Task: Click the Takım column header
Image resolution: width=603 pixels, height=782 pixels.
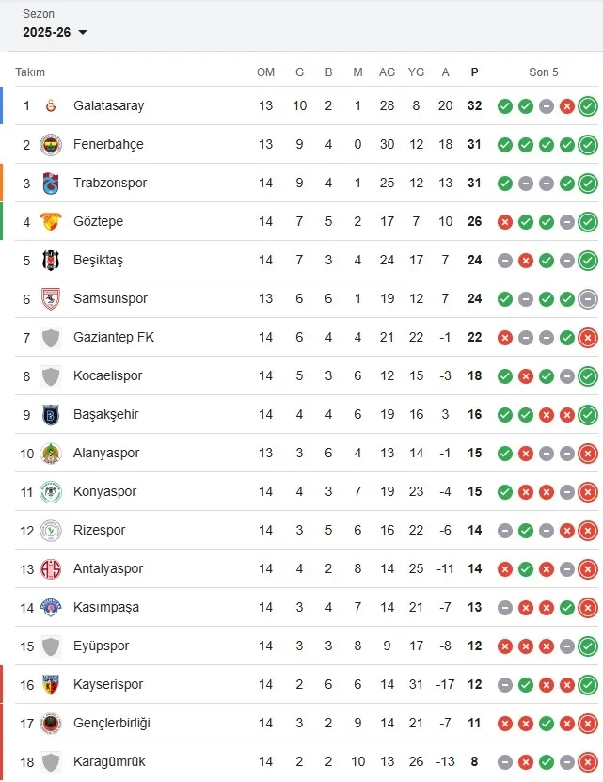Action: [x=30, y=72]
